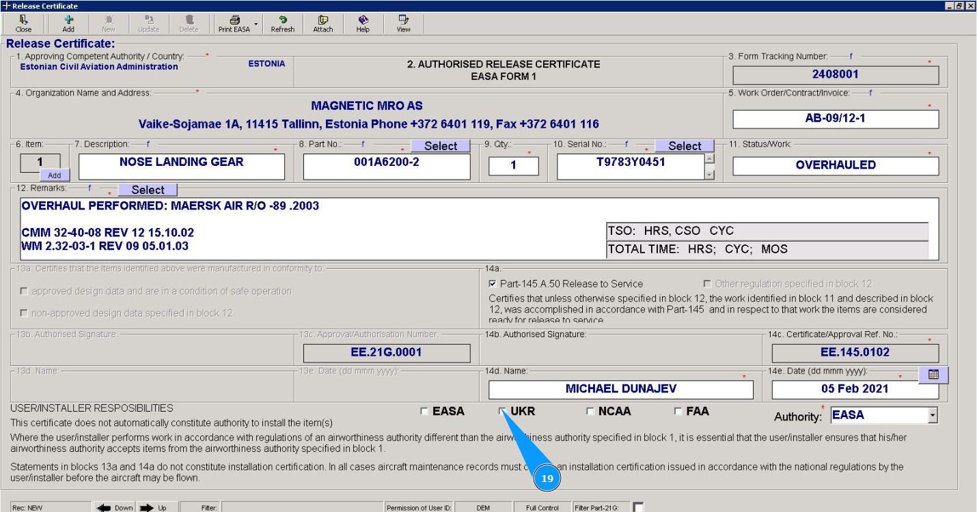Click the item Add button
This screenshot has height=512, width=977.
54,175
